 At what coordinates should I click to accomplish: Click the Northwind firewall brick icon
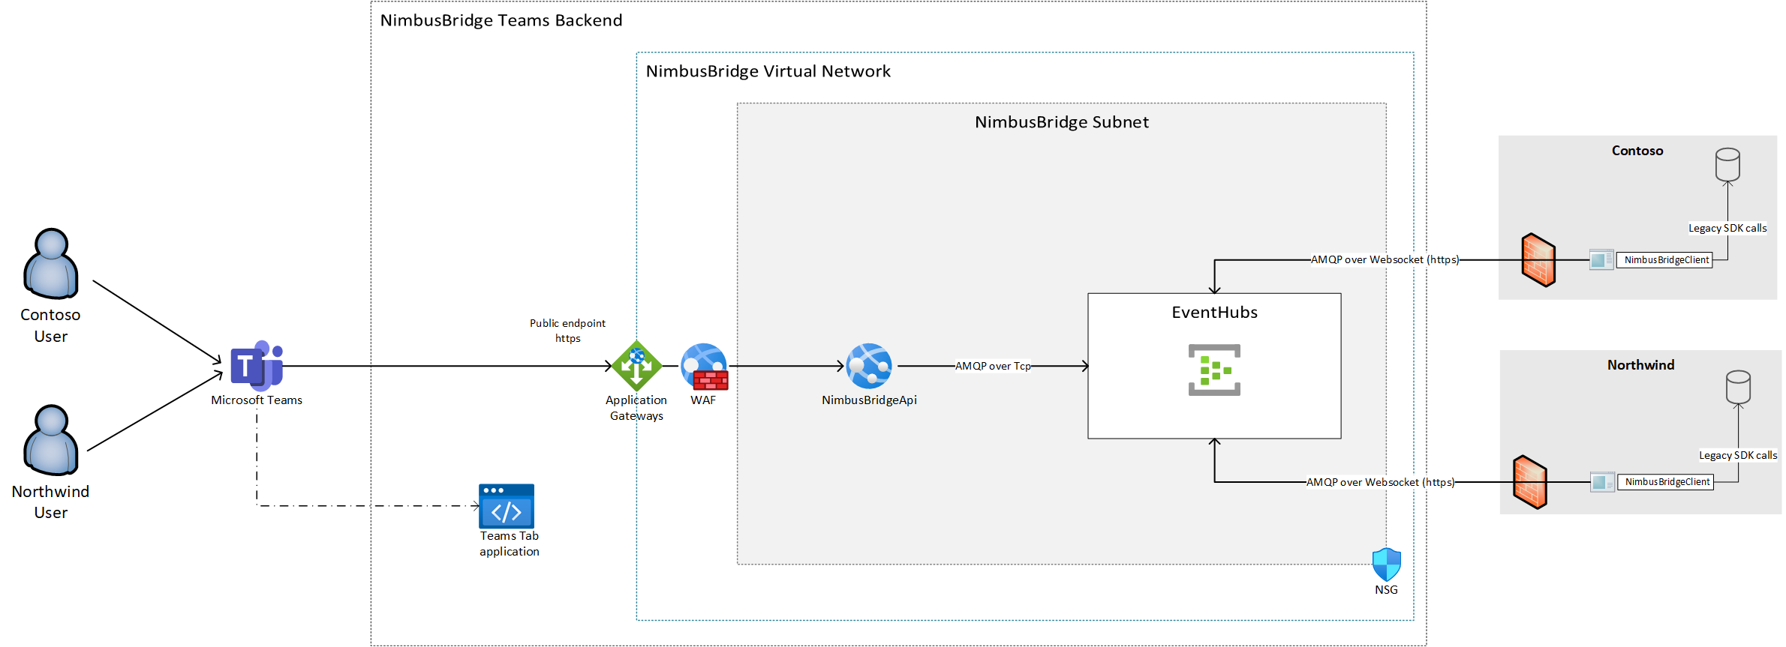1530,482
